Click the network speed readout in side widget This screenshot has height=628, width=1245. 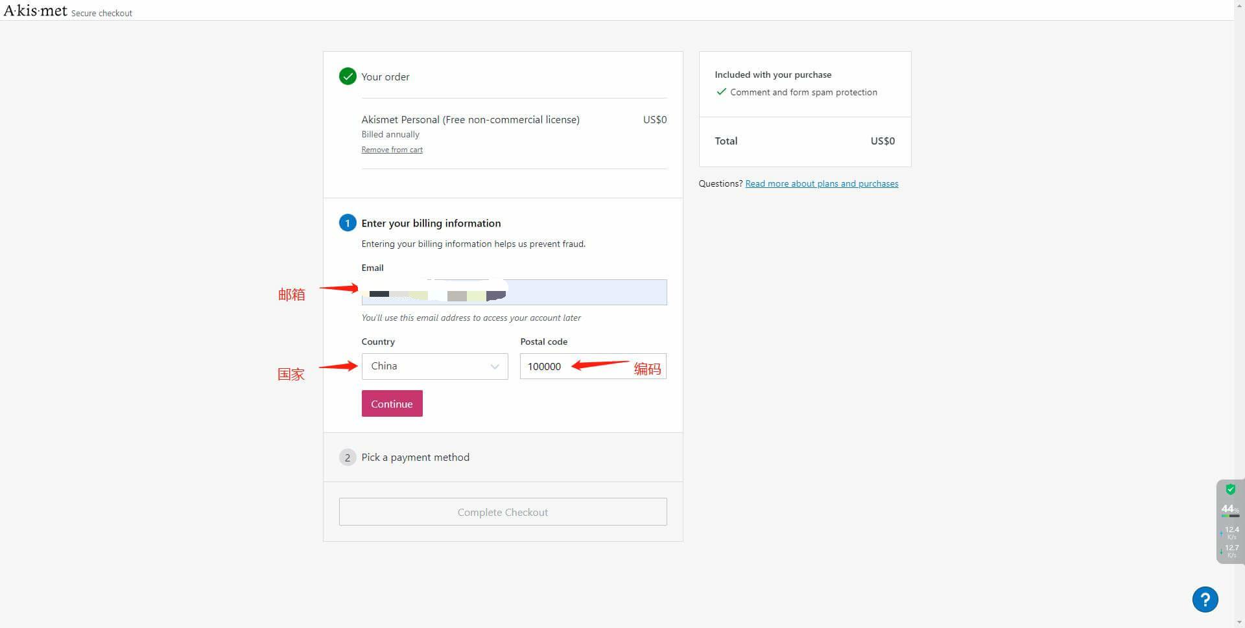coord(1230,542)
